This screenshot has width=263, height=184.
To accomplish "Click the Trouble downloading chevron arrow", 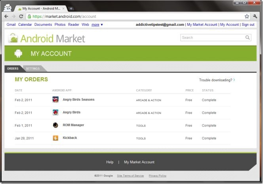I will 234,80.
